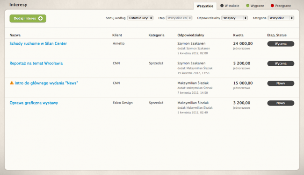The width and height of the screenshot is (304, 175).
Task: Click client name Falco Design
Action: tap(123, 103)
